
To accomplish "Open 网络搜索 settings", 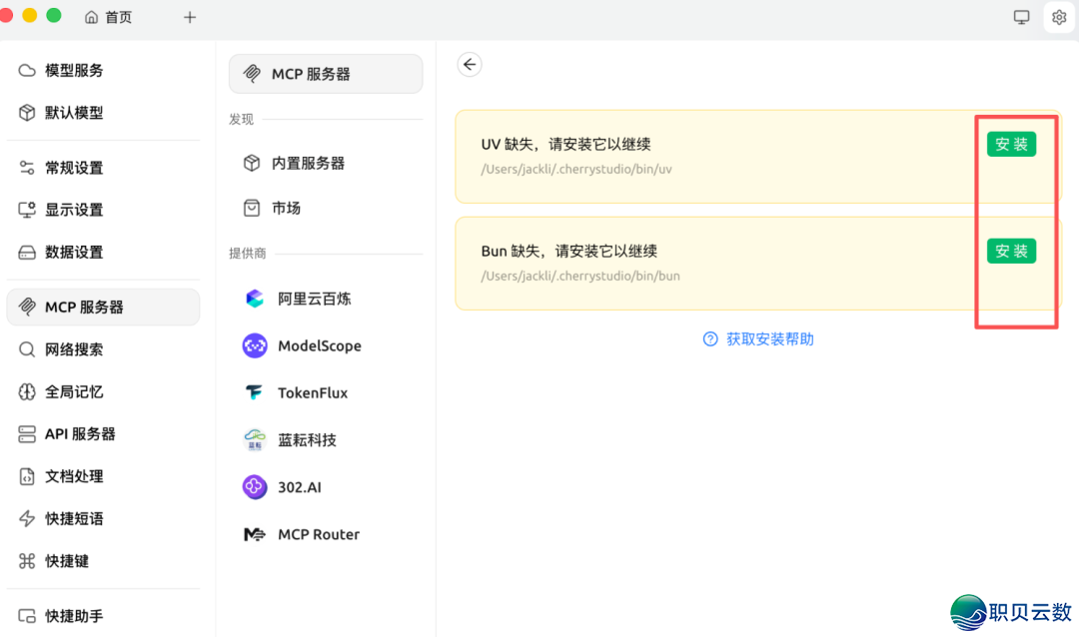I will tap(73, 349).
